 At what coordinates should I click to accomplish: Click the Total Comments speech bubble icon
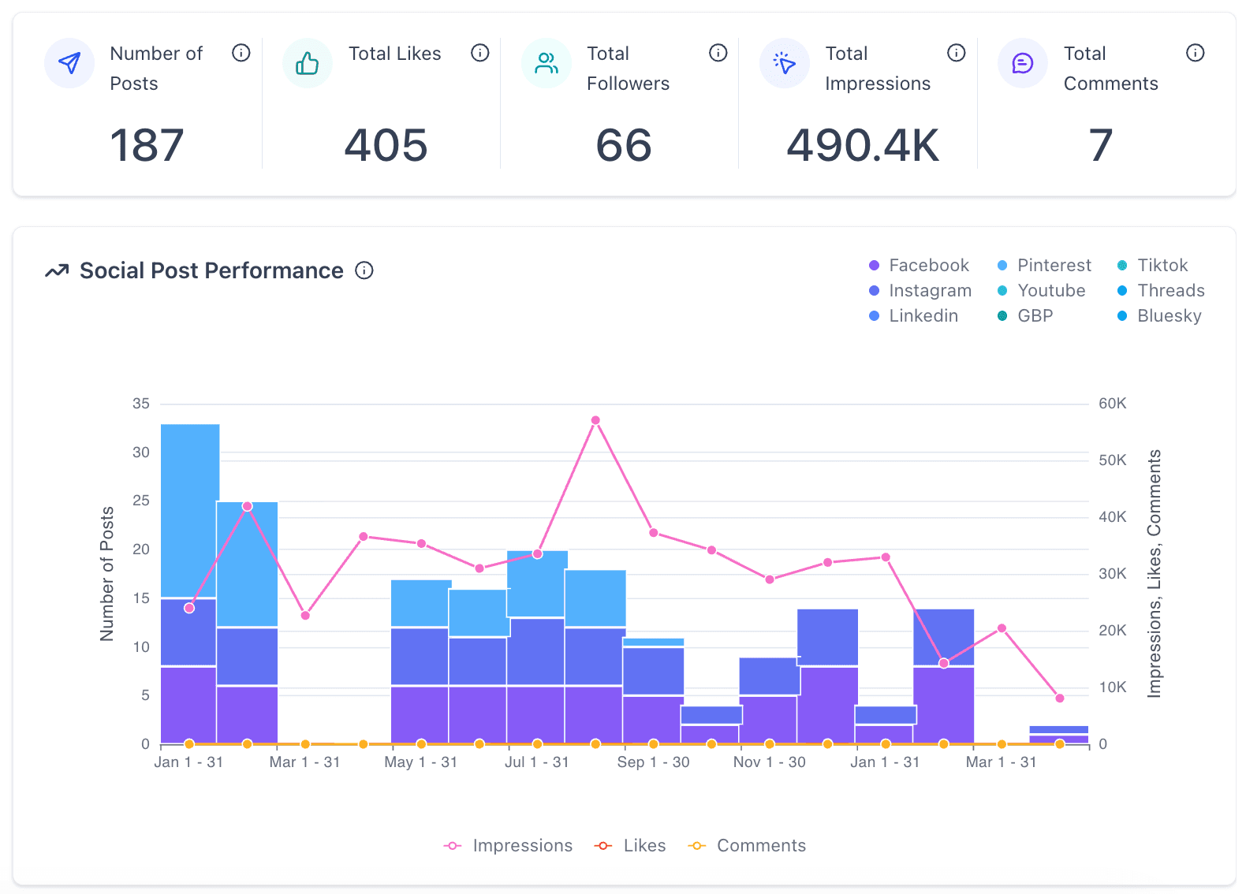(1023, 63)
